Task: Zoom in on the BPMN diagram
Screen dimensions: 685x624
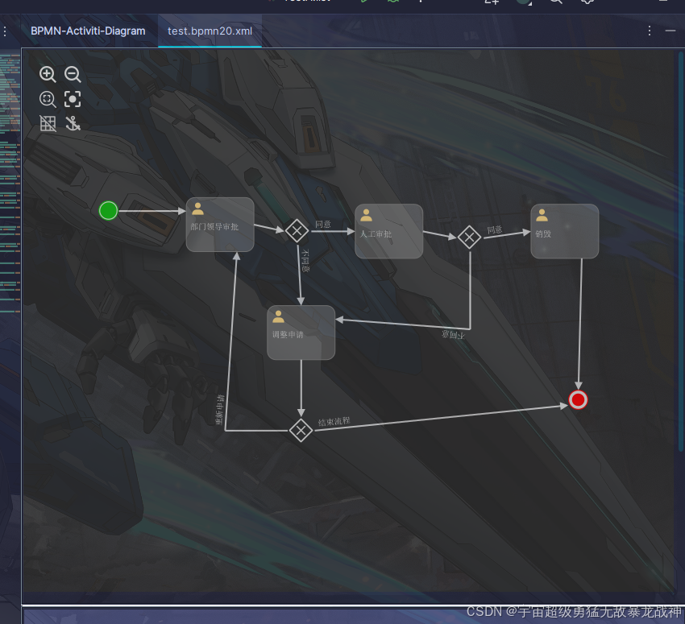Action: (x=48, y=74)
